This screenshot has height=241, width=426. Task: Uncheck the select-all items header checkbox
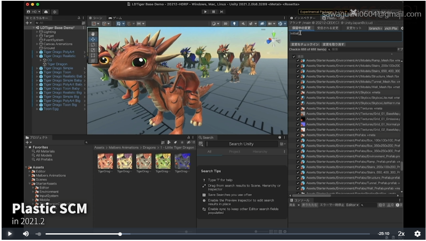point(294,56)
